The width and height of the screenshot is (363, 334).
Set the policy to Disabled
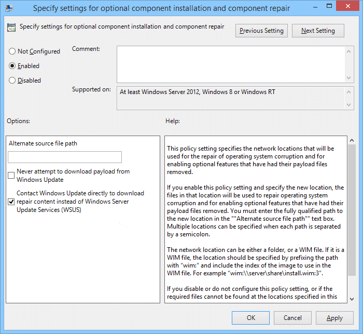pyautogui.click(x=12, y=81)
